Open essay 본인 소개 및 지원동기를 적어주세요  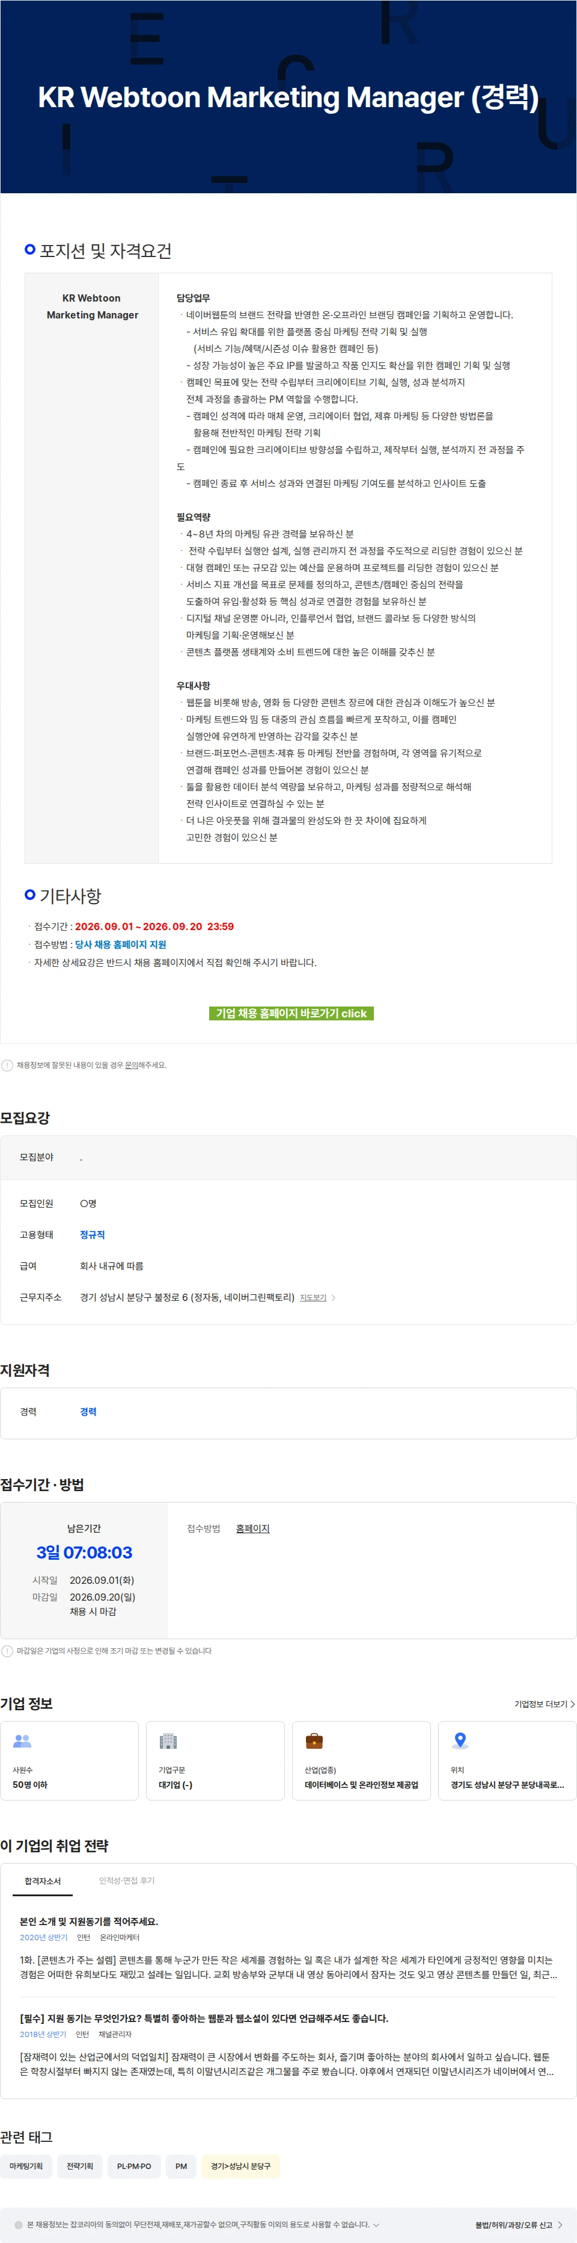88,1922
